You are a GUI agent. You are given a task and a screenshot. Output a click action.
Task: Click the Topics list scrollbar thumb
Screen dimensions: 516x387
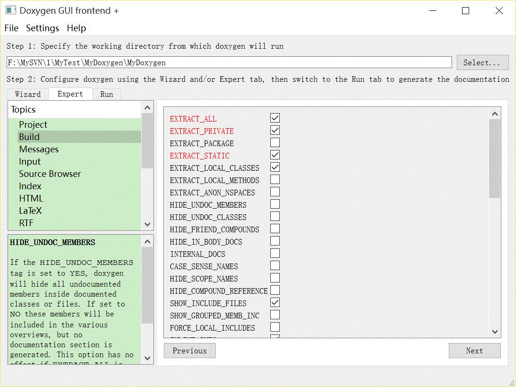[147, 141]
